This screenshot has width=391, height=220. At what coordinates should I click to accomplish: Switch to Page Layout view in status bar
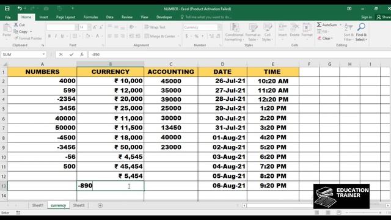click(x=328, y=213)
